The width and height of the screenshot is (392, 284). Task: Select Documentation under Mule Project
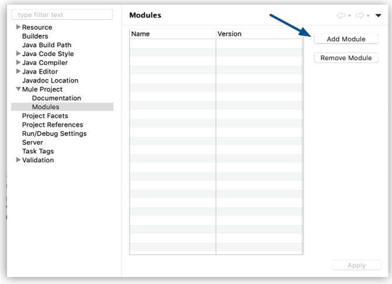click(56, 98)
